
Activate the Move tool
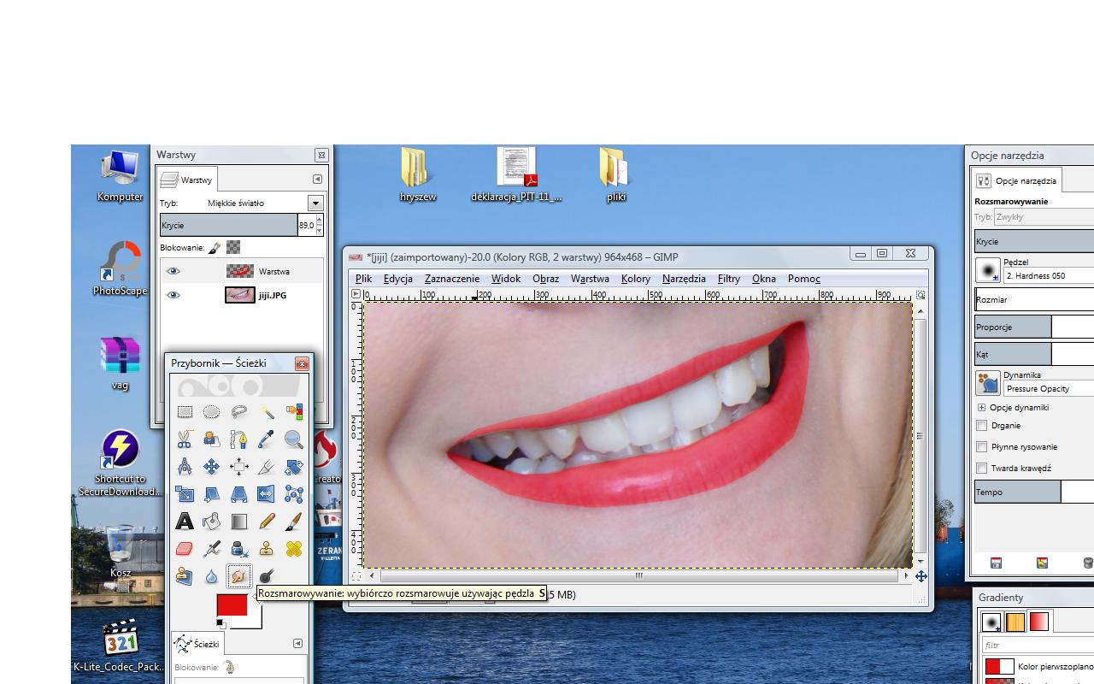212,467
